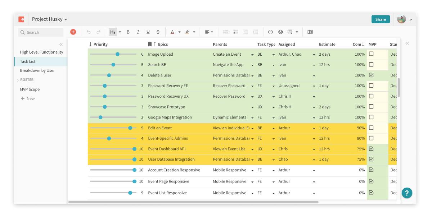The image size is (432, 221).
Task: Click the Epics column header
Action: [163, 44]
